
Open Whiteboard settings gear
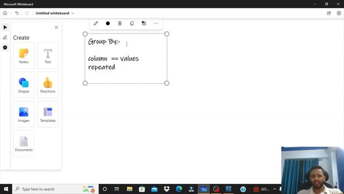[x=339, y=13]
